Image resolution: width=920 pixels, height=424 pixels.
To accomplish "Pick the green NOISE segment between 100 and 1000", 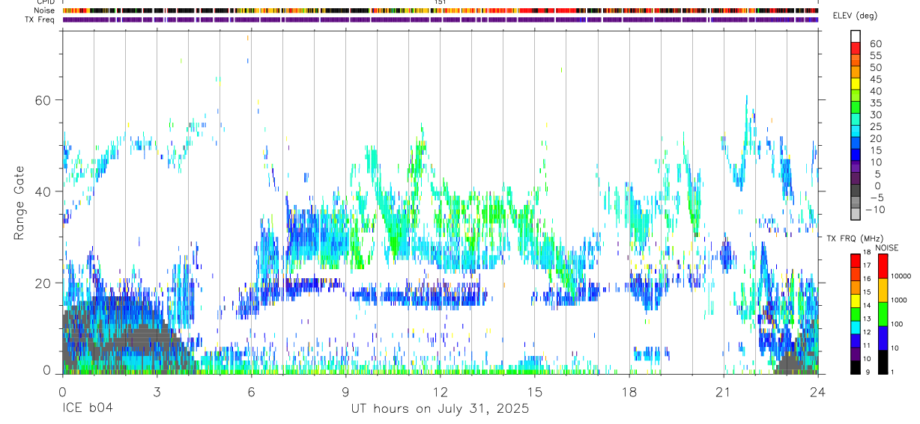I will 883,314.
